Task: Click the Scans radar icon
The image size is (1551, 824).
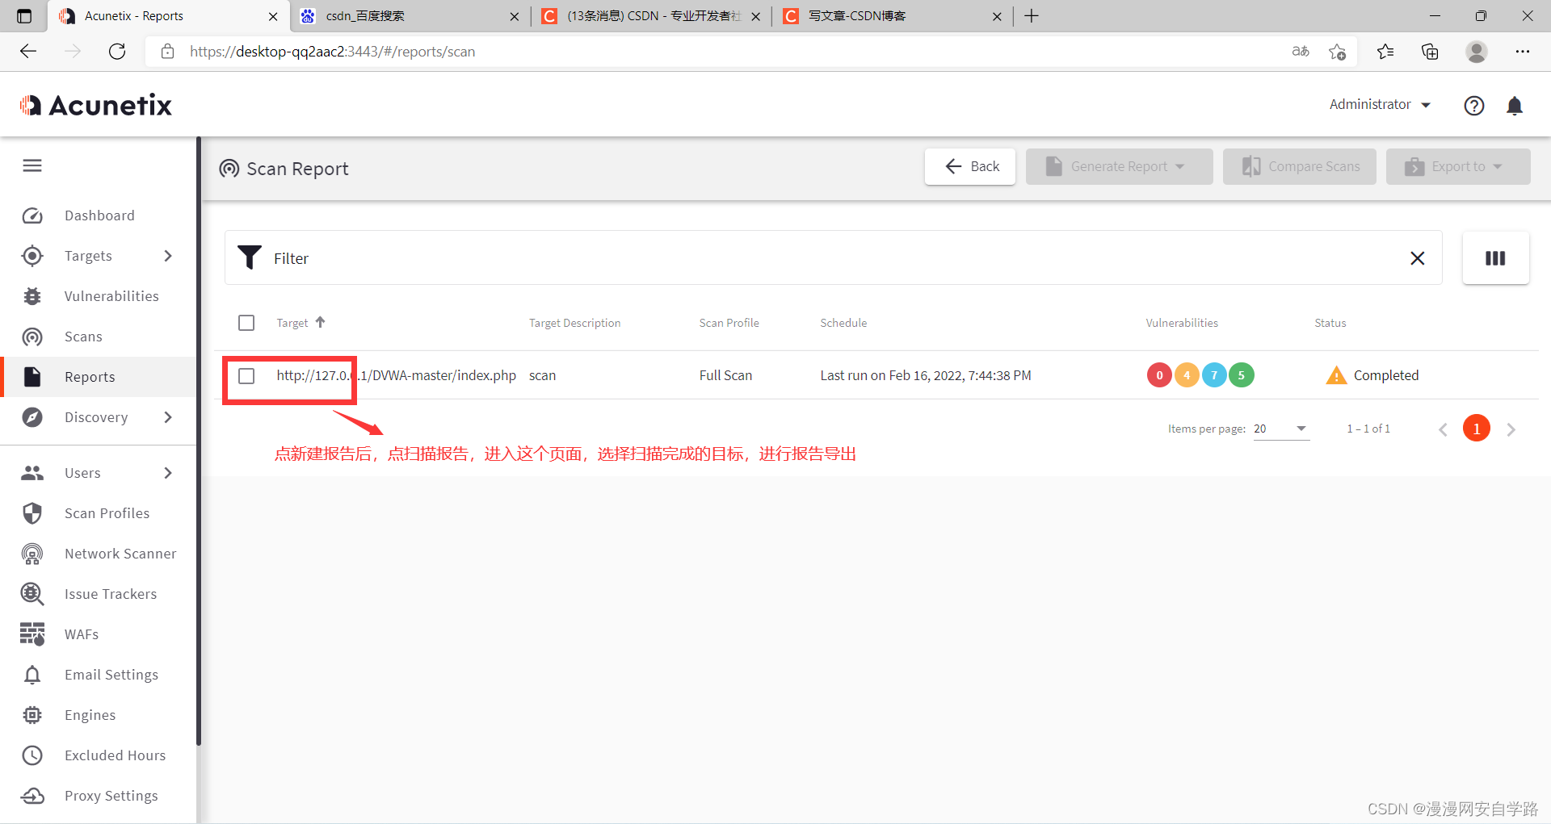Action: point(32,337)
